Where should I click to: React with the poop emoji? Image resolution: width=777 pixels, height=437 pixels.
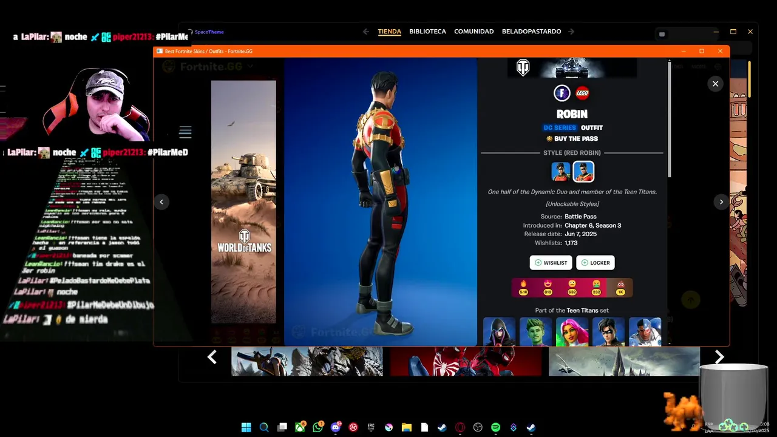(x=620, y=288)
